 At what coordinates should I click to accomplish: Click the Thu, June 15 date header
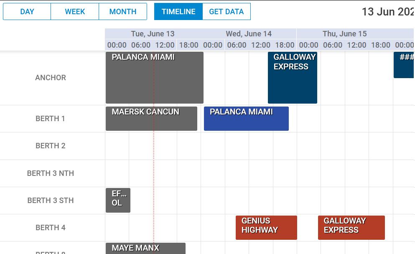(344, 34)
